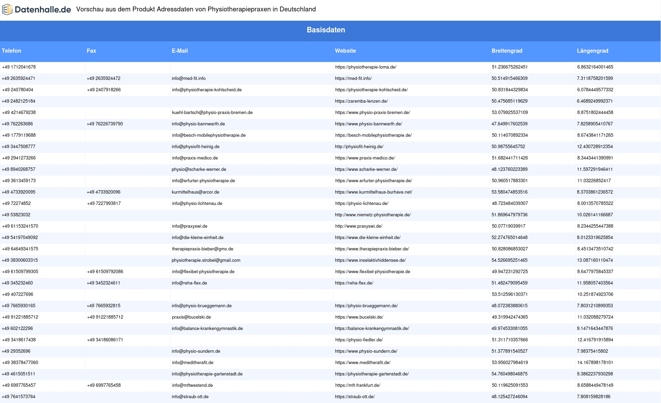The image size is (661, 403).
Task: Select phone number +49 38378477060
Action: click(x=20, y=363)
